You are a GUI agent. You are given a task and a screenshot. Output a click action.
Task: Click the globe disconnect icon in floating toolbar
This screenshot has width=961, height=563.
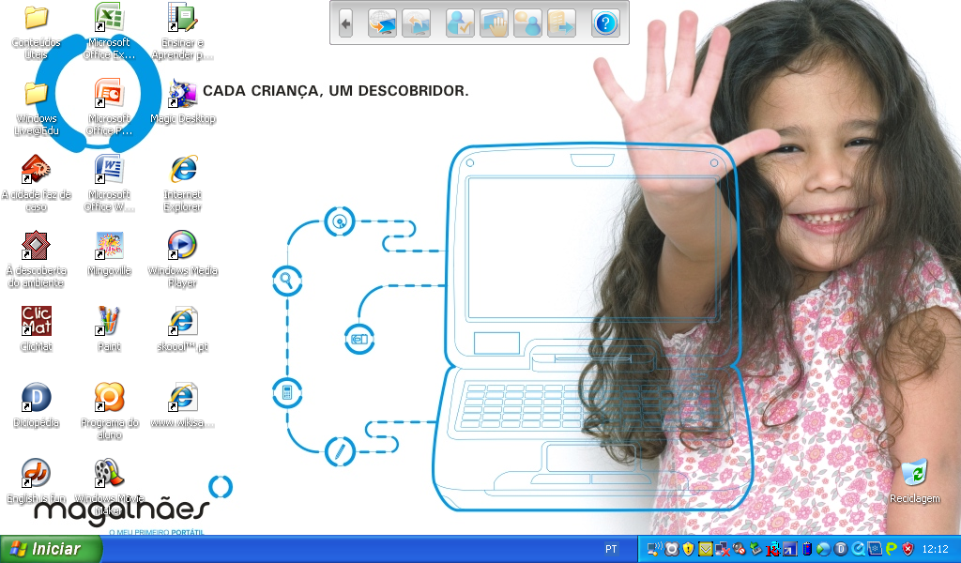pyautogui.click(x=416, y=23)
